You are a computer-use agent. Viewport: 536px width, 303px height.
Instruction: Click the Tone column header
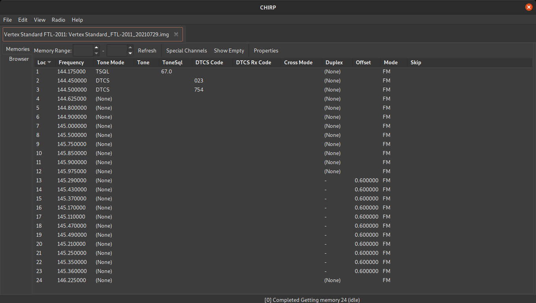coord(146,62)
